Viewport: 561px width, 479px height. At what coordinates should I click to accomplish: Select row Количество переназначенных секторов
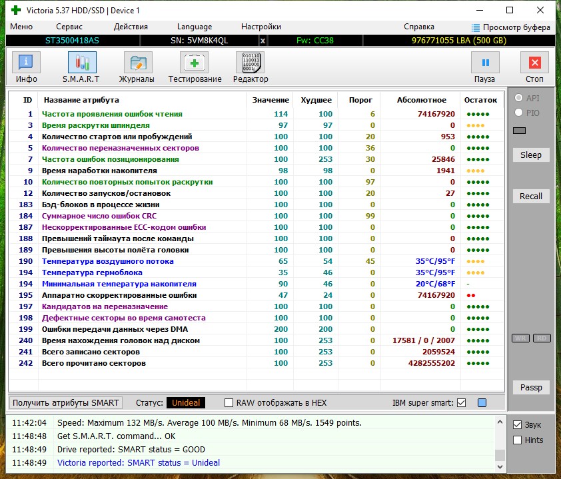(x=256, y=148)
